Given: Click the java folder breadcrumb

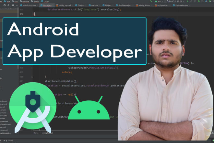Looking at the screenshot, I should pos(7,1).
